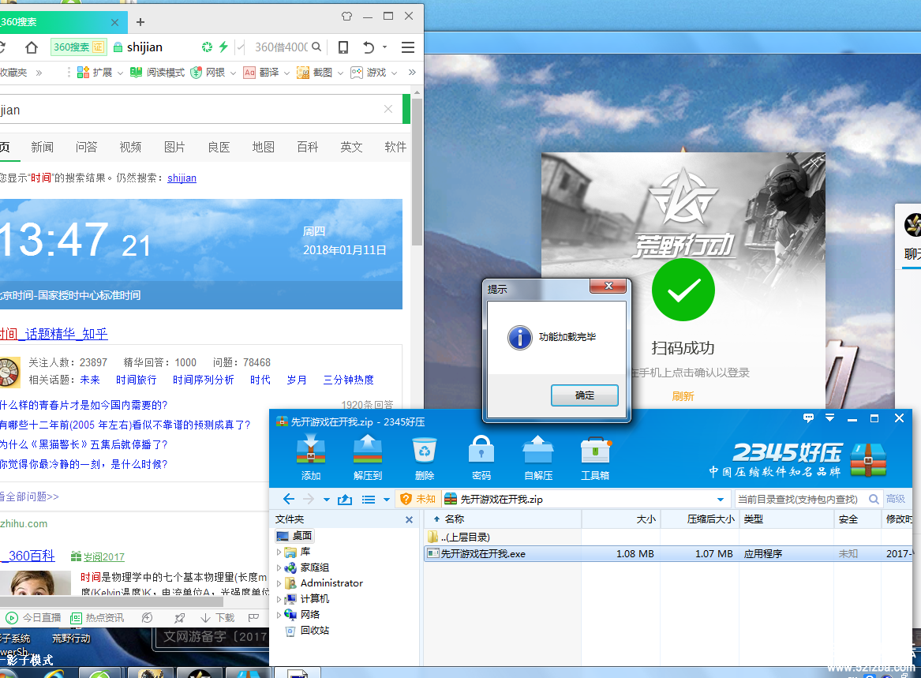Open the browser hamburger main menu
This screenshot has height=678, width=921.
408,47
